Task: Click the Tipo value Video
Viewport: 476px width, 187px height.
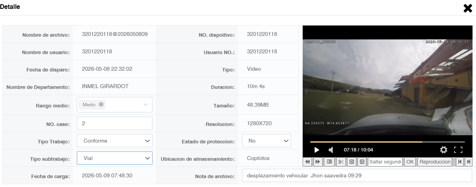Action: point(254,69)
